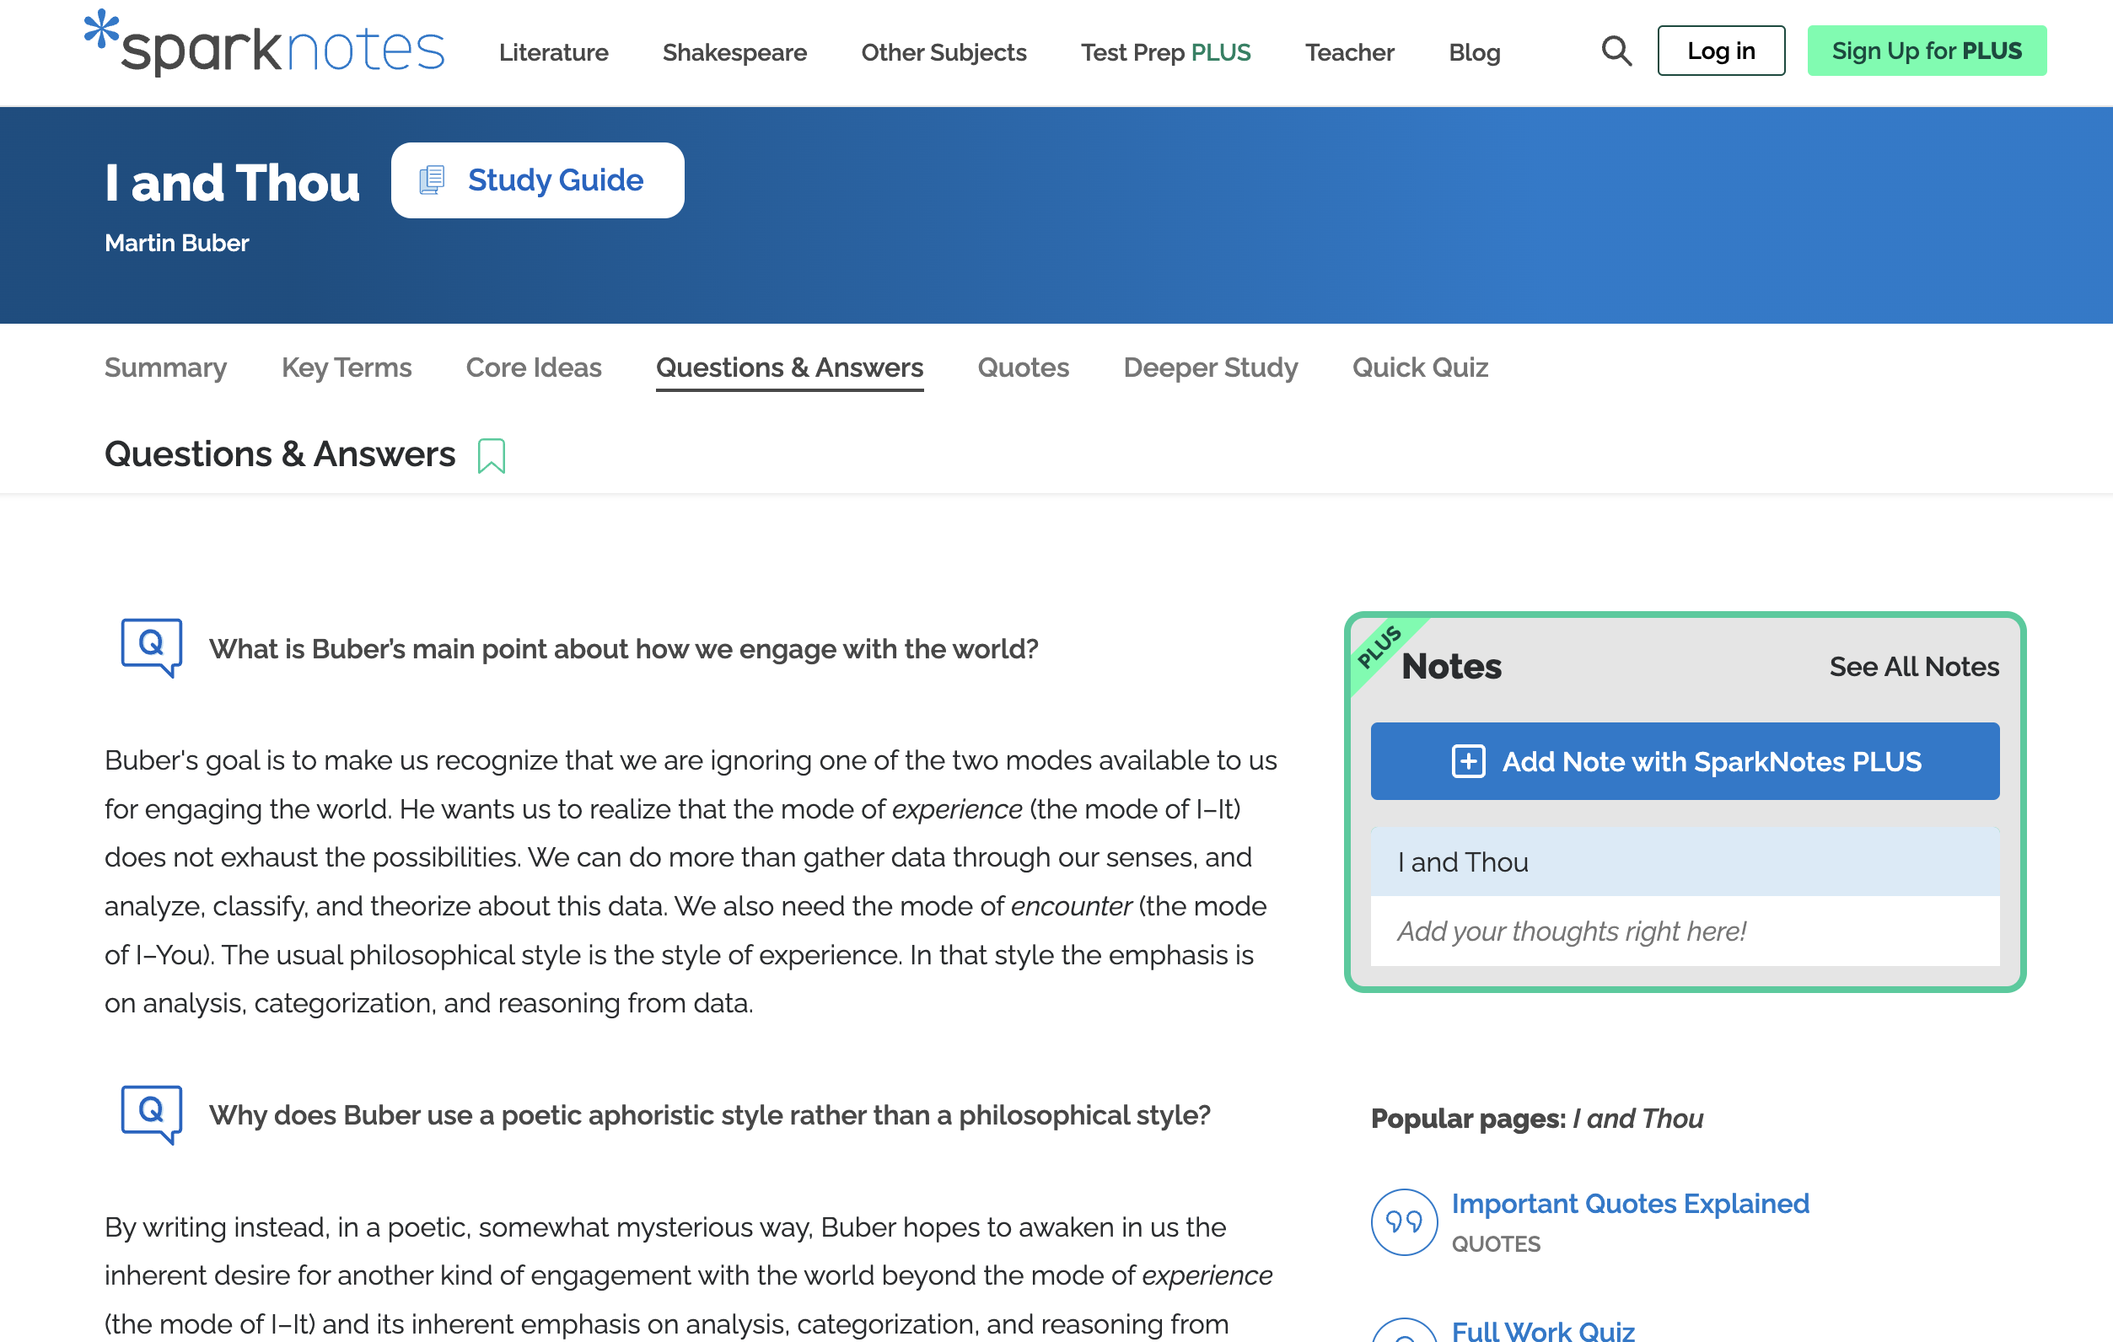The image size is (2113, 1342).
Task: Click Sign Up for PLUS button
Action: pyautogui.click(x=1926, y=51)
